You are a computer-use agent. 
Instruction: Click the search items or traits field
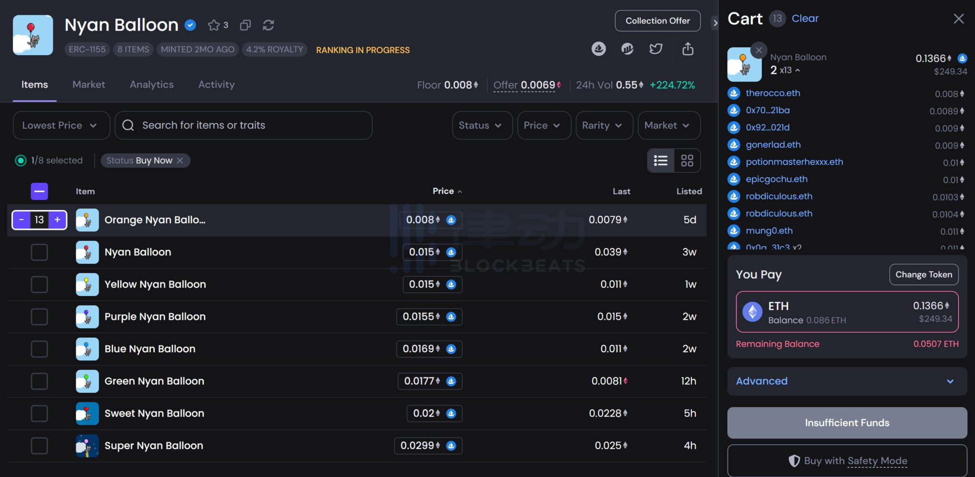(x=243, y=125)
